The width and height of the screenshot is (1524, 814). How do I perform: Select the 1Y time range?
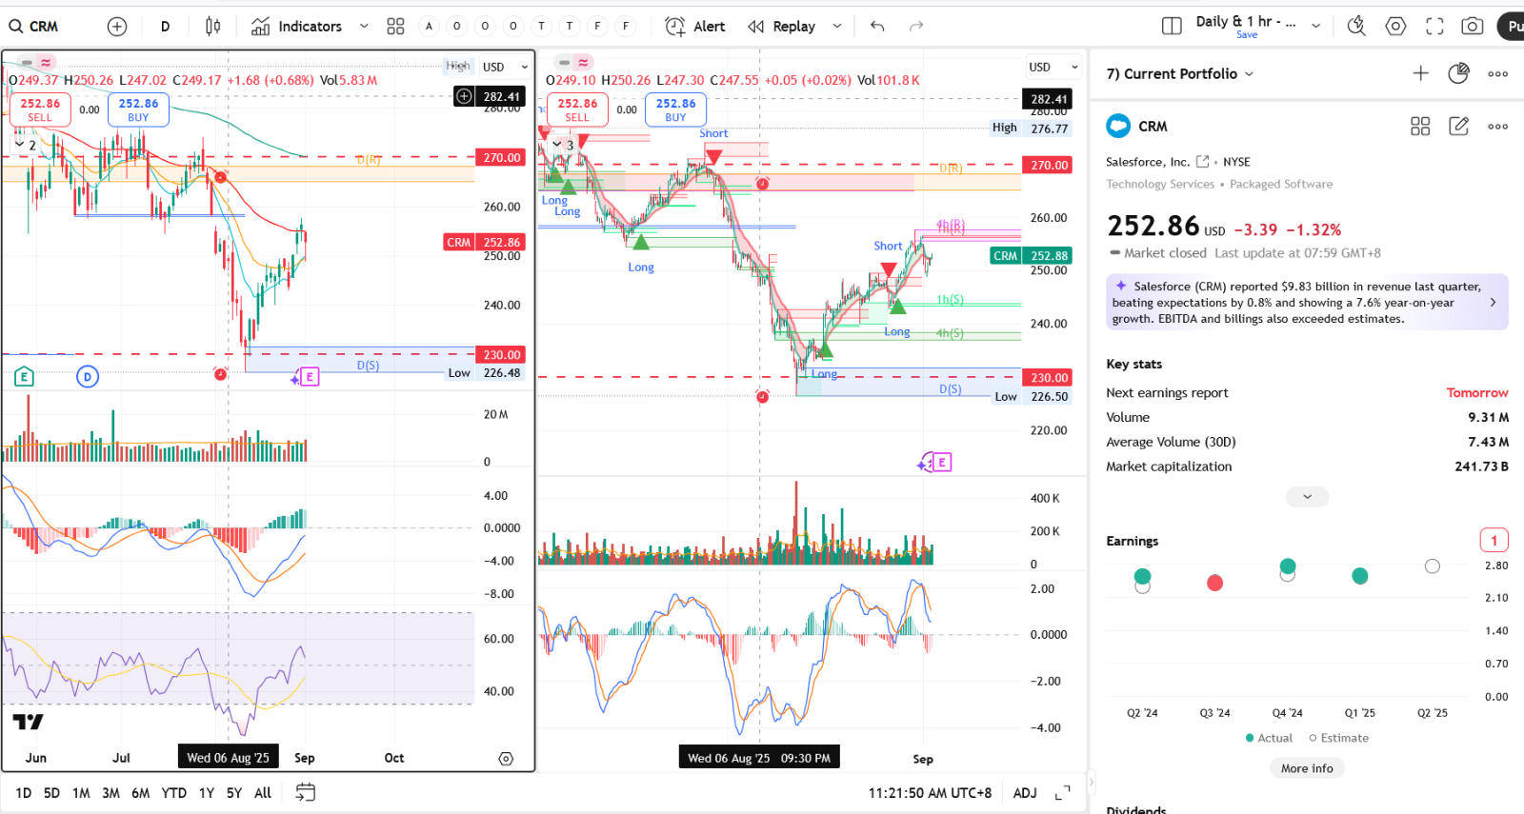[207, 793]
